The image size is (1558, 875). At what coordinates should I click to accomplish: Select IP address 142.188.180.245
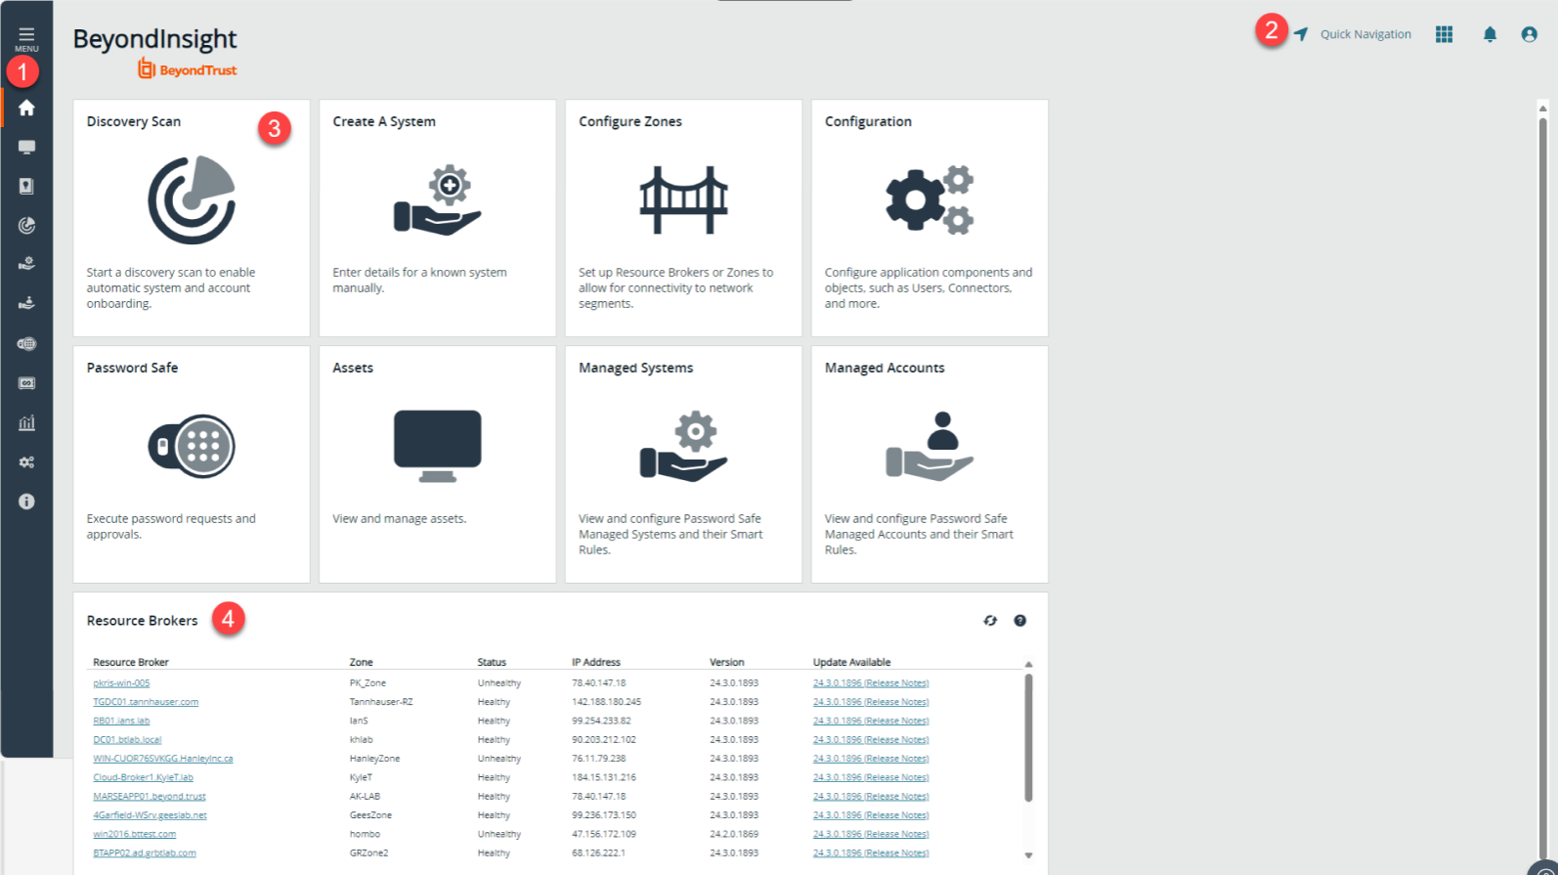[x=606, y=702]
